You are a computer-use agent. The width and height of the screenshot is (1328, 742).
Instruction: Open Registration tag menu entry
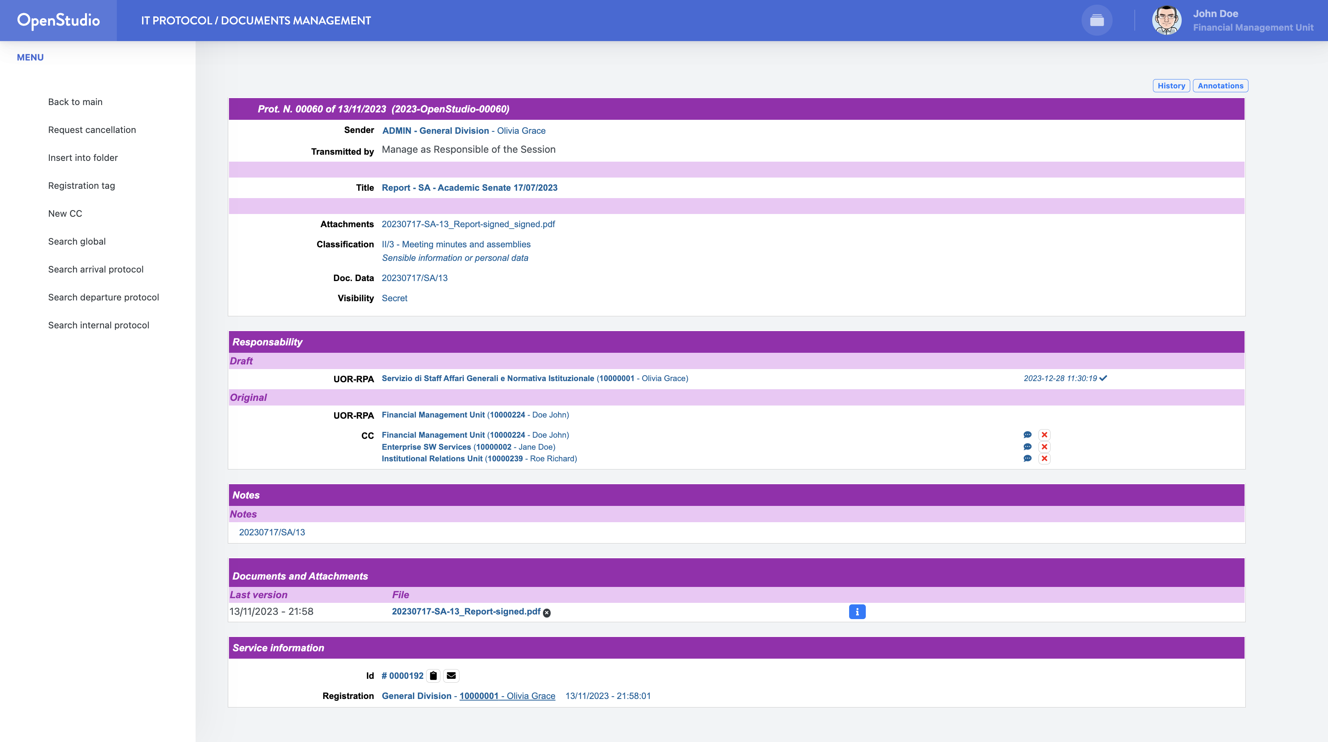pos(81,185)
